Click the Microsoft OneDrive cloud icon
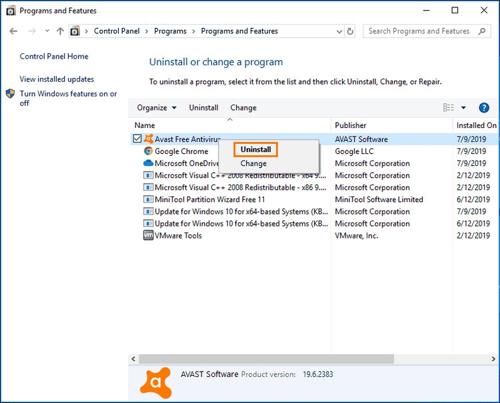 pyautogui.click(x=148, y=163)
